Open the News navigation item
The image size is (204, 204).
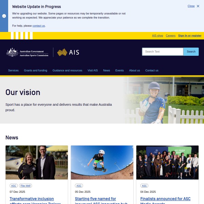(106, 70)
